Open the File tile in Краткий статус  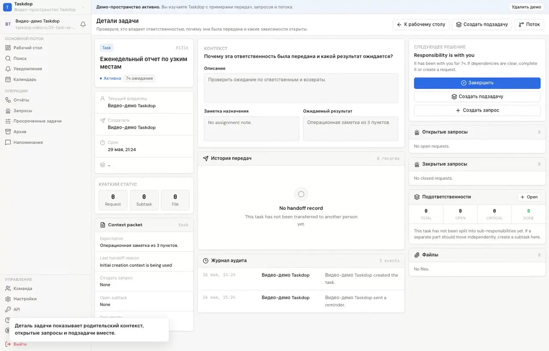175,200
